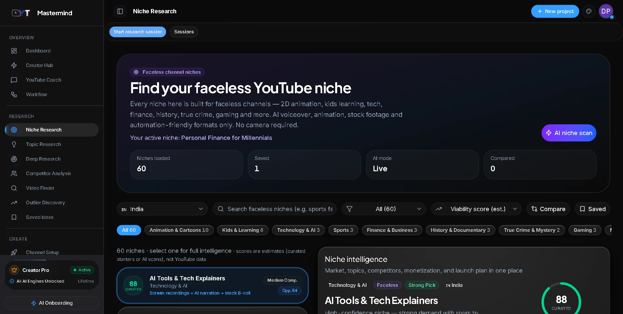The height and width of the screenshot is (314, 623).
Task: Click the search faceless niches field
Action: 275,209
